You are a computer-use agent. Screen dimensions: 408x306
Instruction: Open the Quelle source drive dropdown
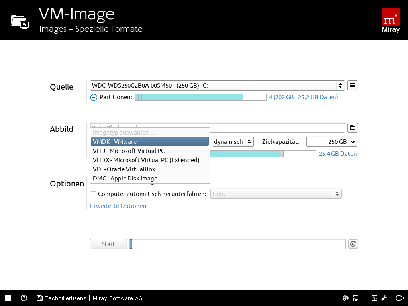click(217, 85)
